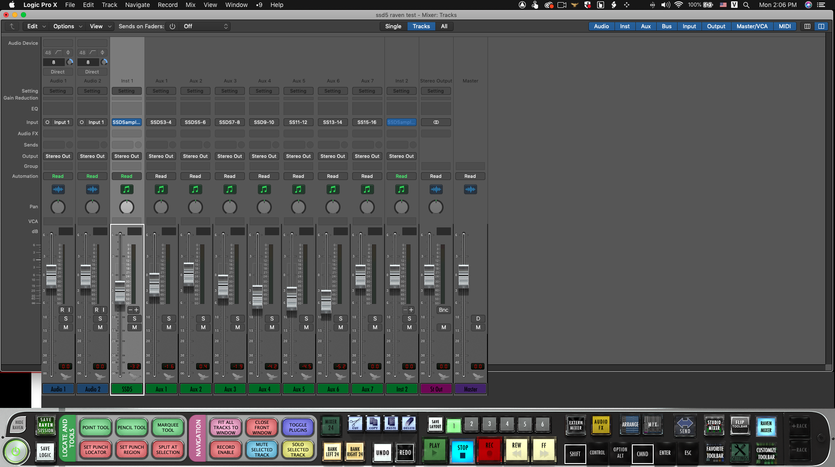Open the Studio Mixer icon
835x467 pixels.
(714, 425)
